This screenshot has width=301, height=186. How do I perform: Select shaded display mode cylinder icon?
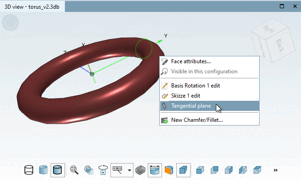point(43,170)
